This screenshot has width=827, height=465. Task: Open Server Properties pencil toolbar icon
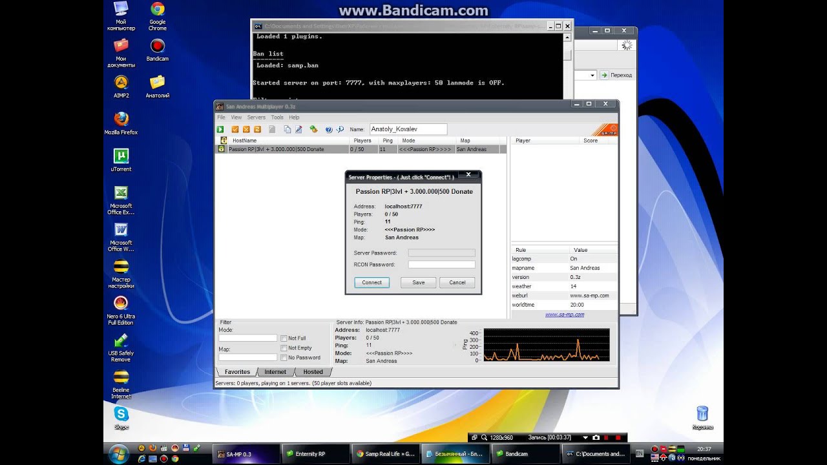(x=298, y=129)
